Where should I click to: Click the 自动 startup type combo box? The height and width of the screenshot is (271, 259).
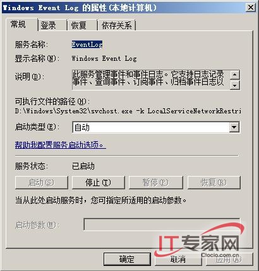click(x=156, y=127)
